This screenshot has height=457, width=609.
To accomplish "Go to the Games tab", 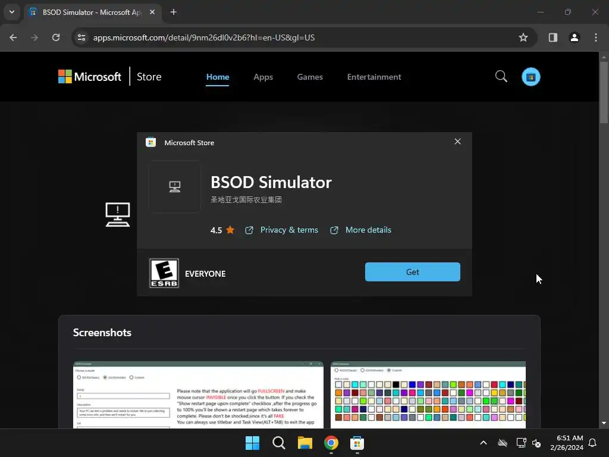I will point(310,77).
